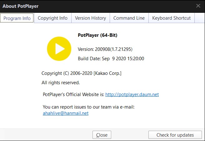Click the Build Date line
205x141 pixels.
[111, 58]
